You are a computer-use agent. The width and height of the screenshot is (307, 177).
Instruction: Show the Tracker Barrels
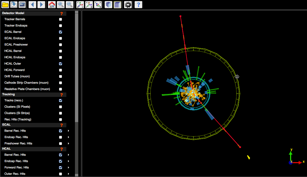61,19
